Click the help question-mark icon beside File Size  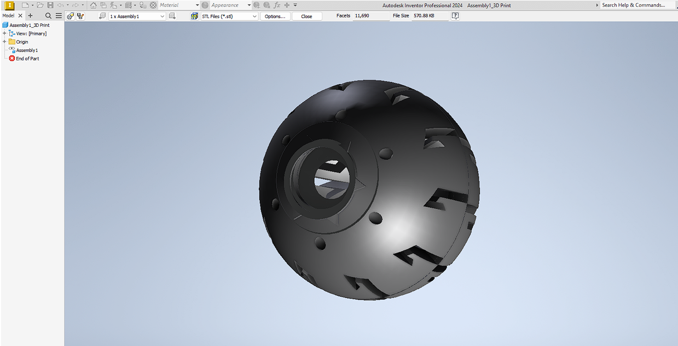[x=455, y=16]
